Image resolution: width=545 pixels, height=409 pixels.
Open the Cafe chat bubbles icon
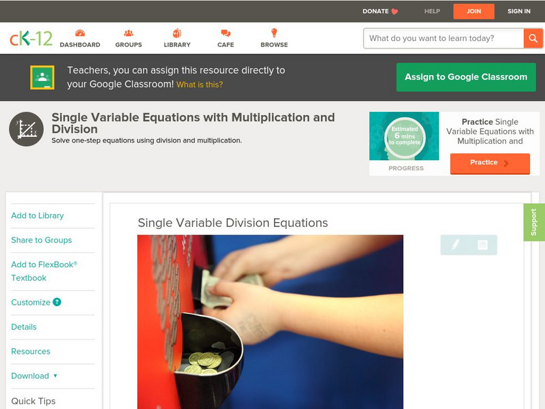point(225,33)
